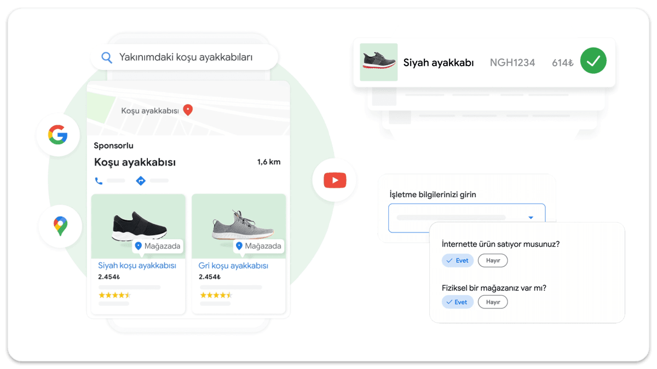Image resolution: width=657 pixels, height=369 pixels.
Task: Open the Siyah koşu ayakkabısı product link
Action: (x=138, y=265)
